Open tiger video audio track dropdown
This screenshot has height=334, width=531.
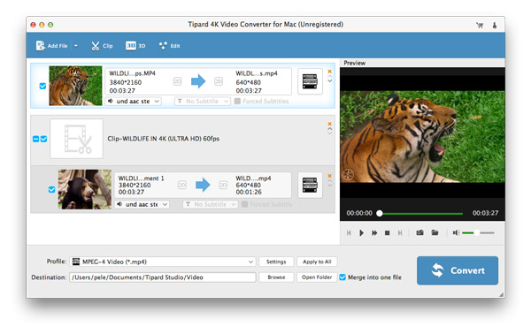pyautogui.click(x=134, y=101)
